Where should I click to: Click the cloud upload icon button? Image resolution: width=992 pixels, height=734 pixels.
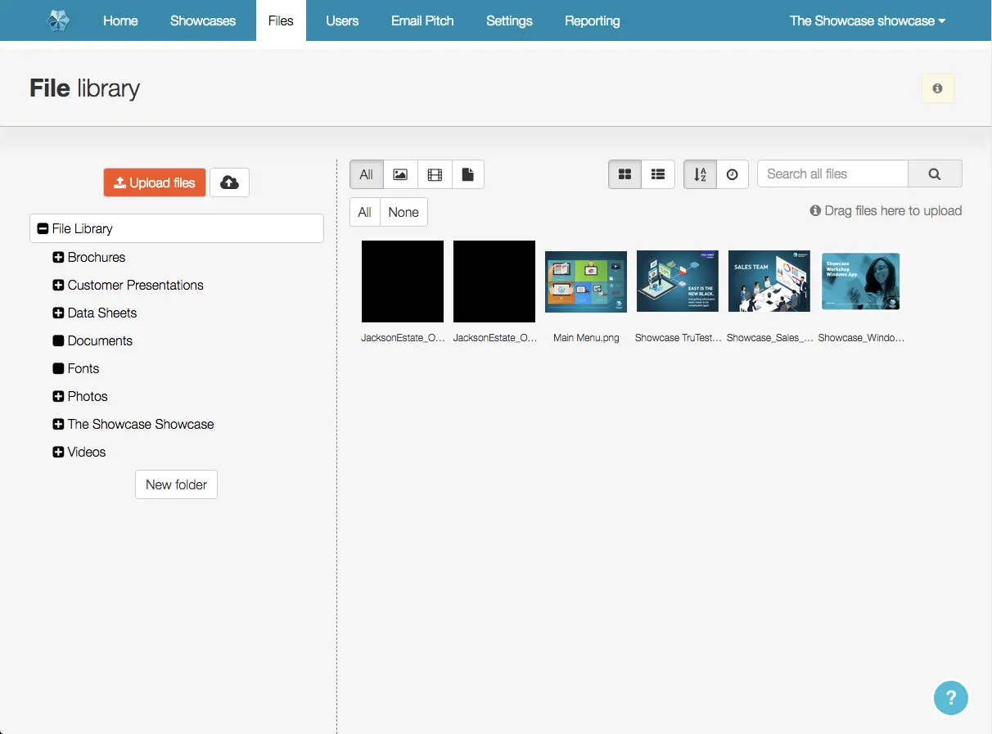click(229, 182)
